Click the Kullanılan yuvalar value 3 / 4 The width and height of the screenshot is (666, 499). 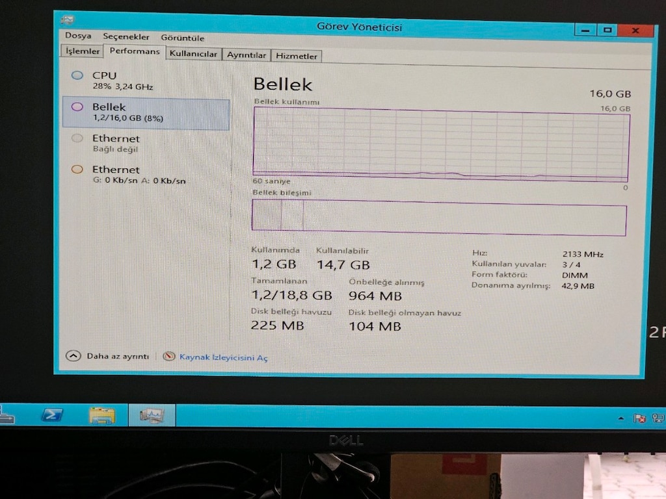(x=571, y=265)
